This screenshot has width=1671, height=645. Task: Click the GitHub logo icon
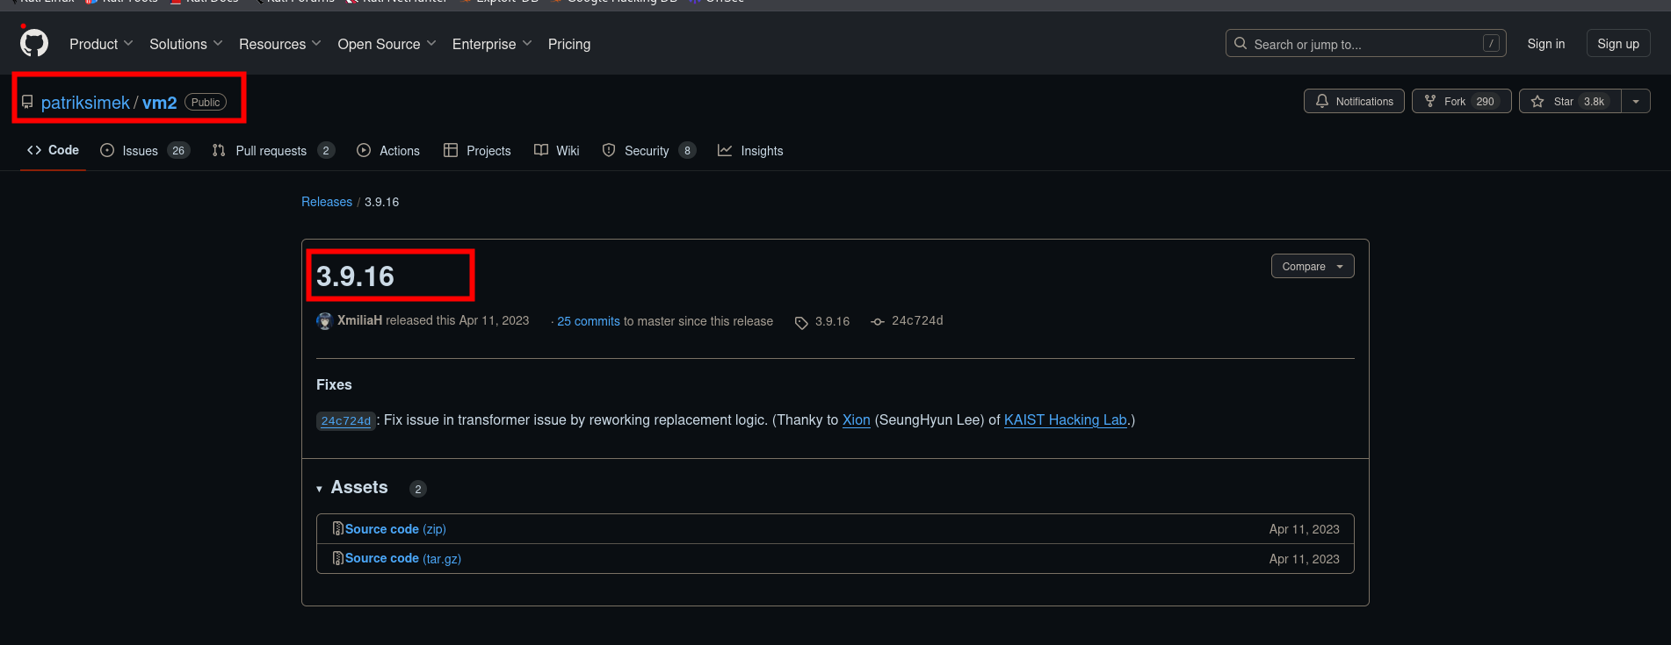point(34,43)
